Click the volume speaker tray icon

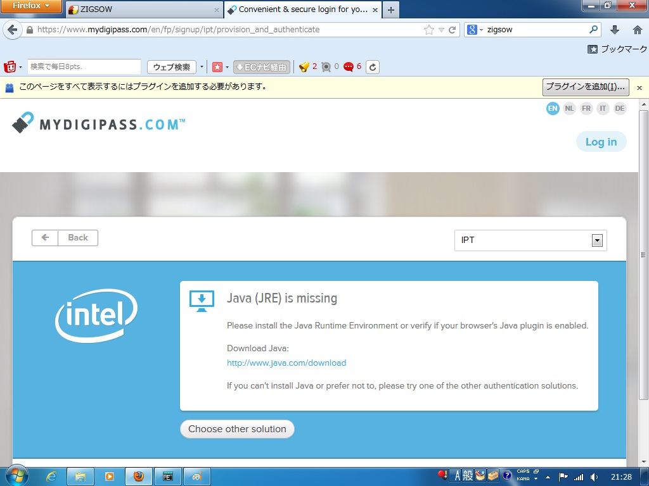594,477
